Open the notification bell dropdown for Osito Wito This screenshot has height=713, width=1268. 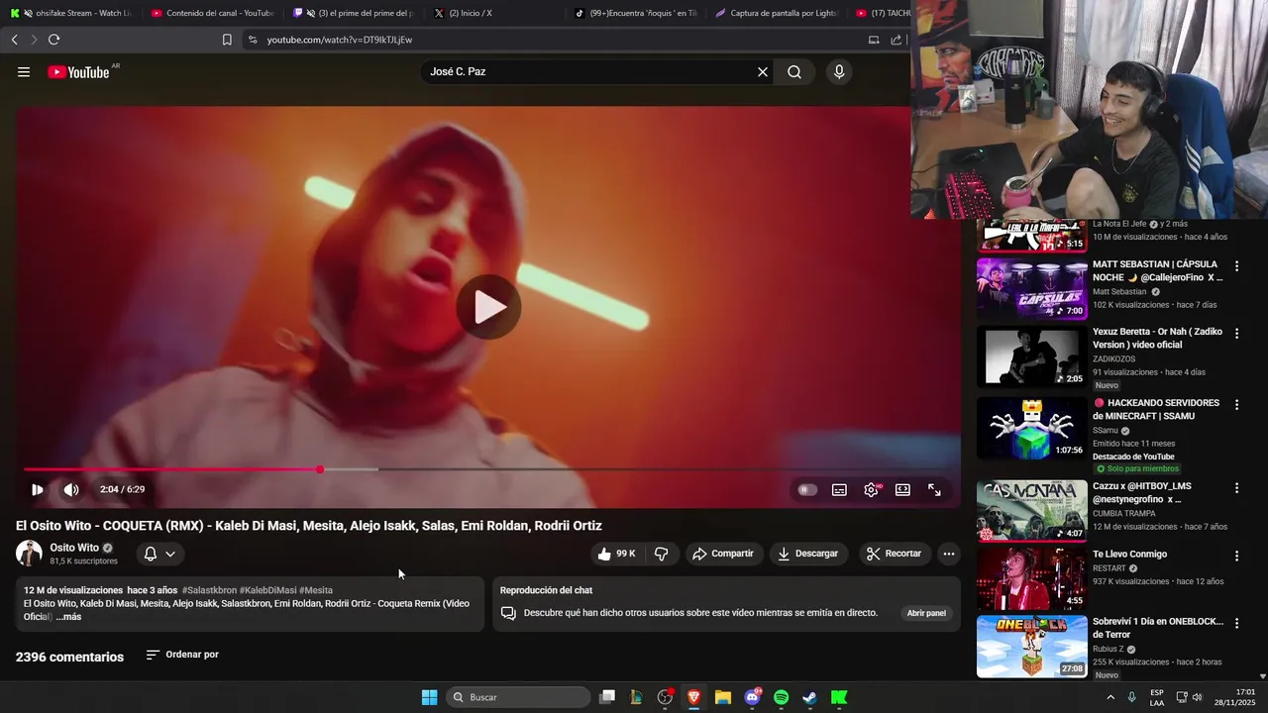[x=159, y=554]
